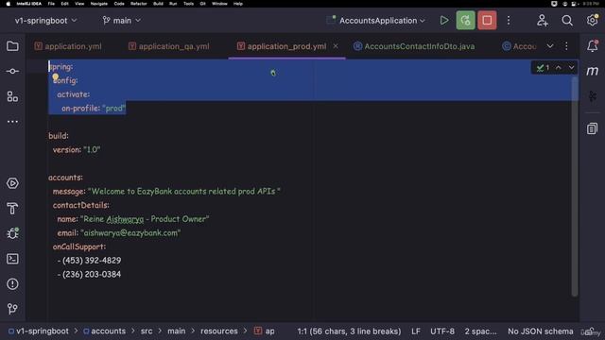Go to previous highlighted problem
Image resolution: width=605 pixels, height=340 pixels.
(x=559, y=68)
